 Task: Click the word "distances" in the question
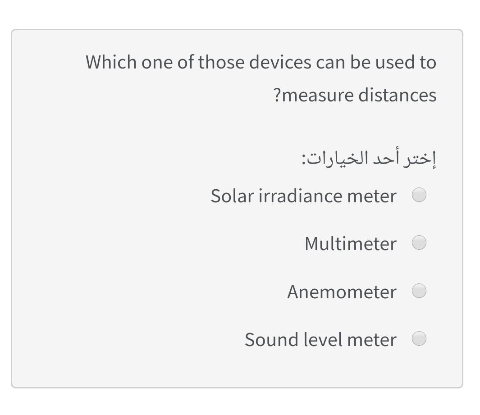point(398,96)
